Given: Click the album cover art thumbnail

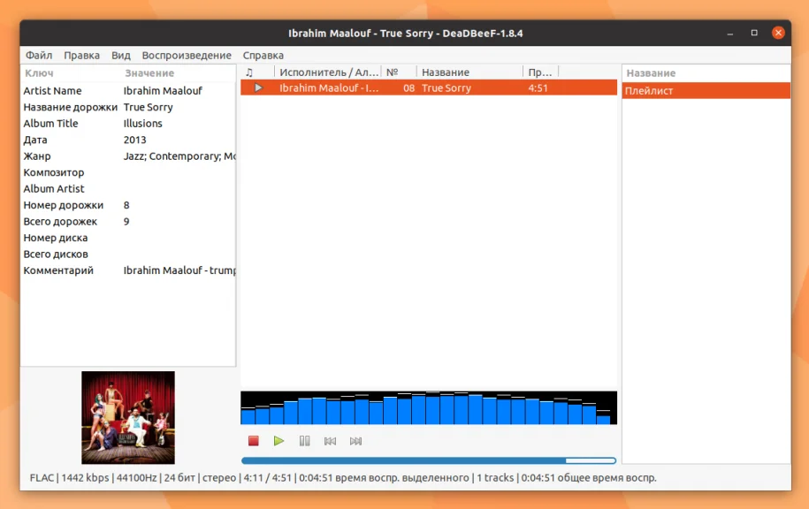Looking at the screenshot, I should tap(128, 418).
